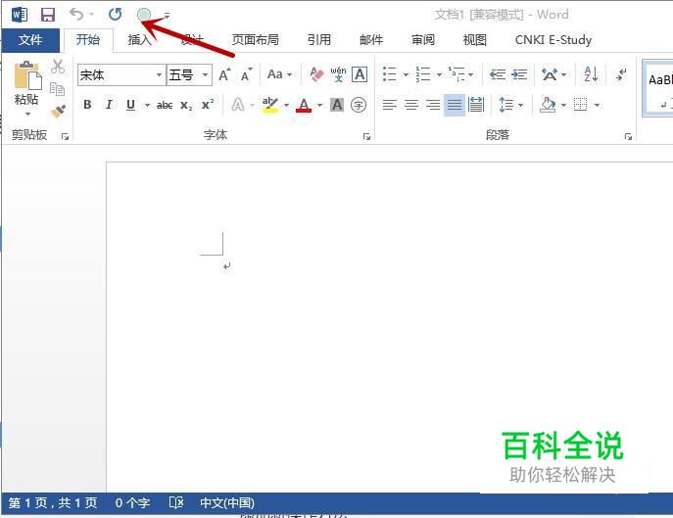673x518 pixels.
Task: Open the 剪贴板 clipboard pane launcher
Action: (65, 136)
